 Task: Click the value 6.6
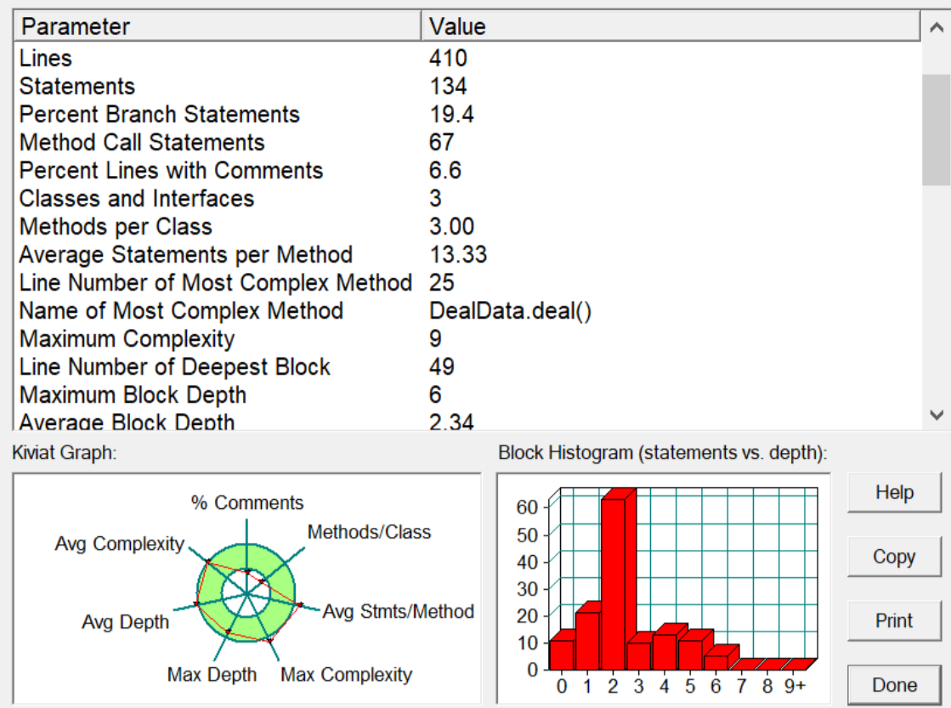point(445,171)
